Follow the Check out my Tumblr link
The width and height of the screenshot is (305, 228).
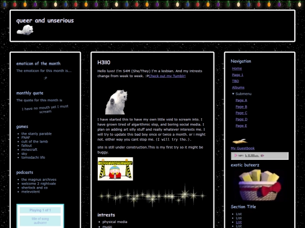(167, 76)
